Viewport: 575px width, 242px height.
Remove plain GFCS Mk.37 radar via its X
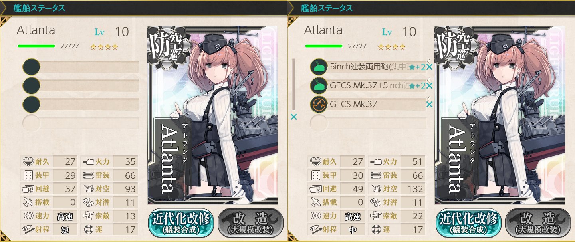430,105
